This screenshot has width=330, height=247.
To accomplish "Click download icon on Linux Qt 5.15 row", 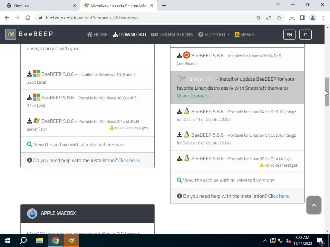I will click(x=179, y=112).
